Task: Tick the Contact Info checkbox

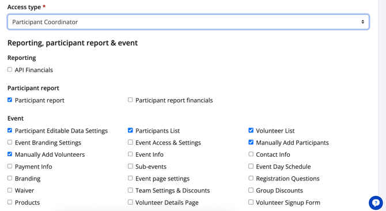Action: pos(251,154)
